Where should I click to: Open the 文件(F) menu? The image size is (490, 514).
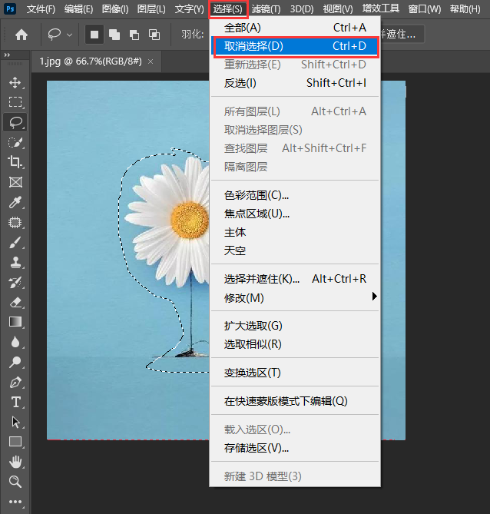(41, 9)
